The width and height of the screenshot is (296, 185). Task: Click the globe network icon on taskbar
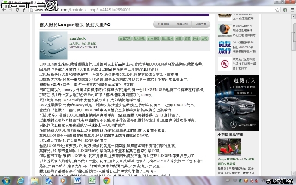pos(49,180)
